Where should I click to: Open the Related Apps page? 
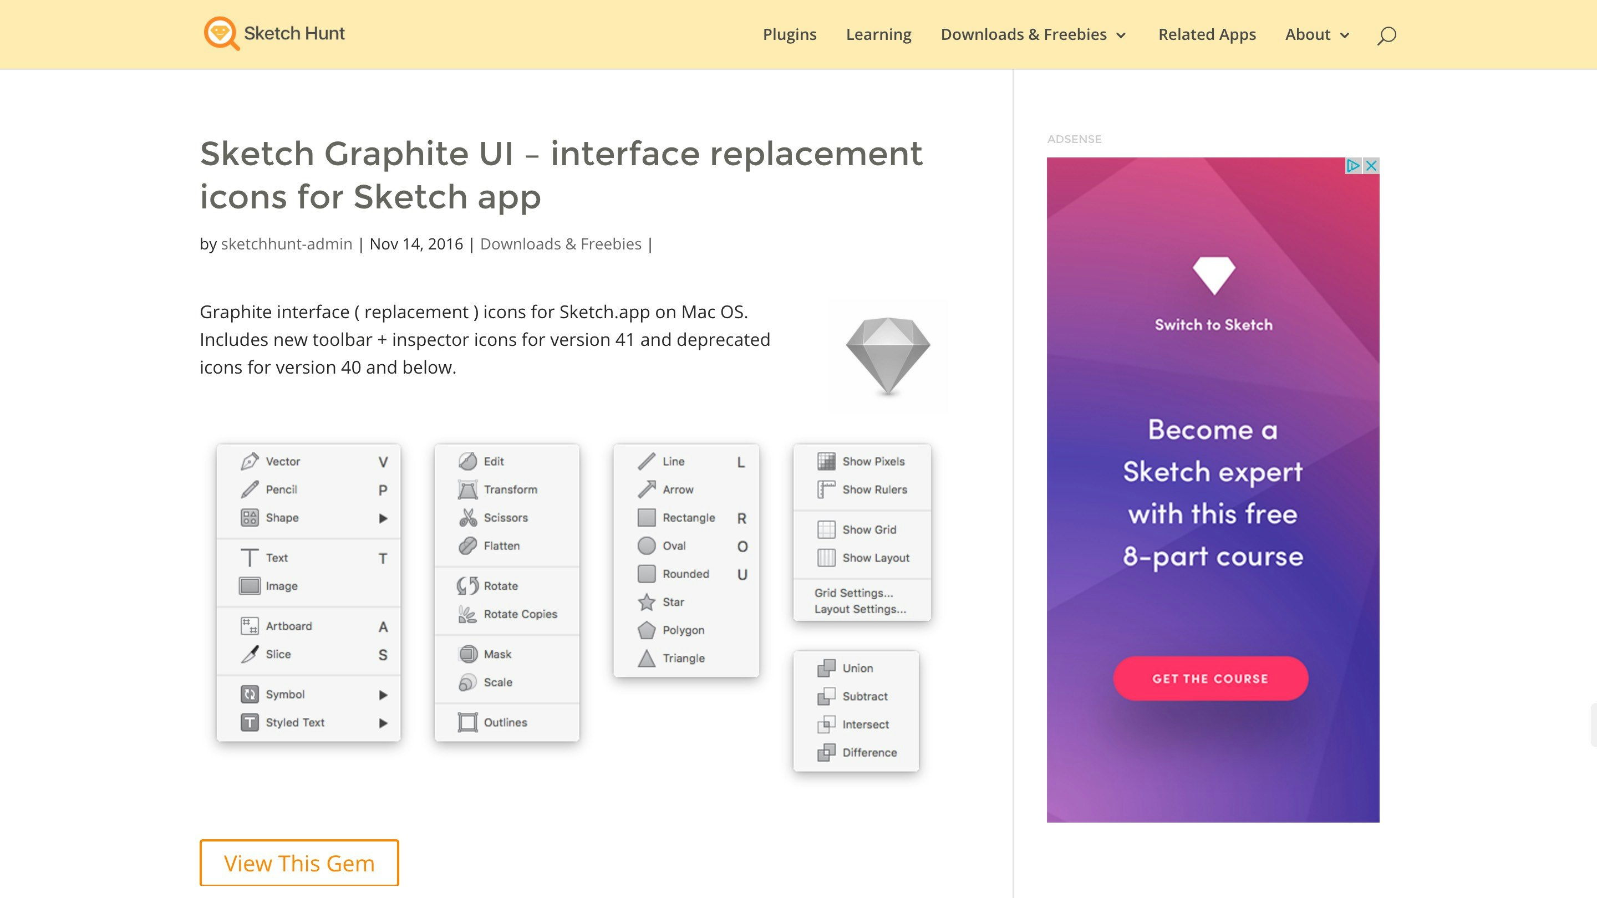(1207, 35)
